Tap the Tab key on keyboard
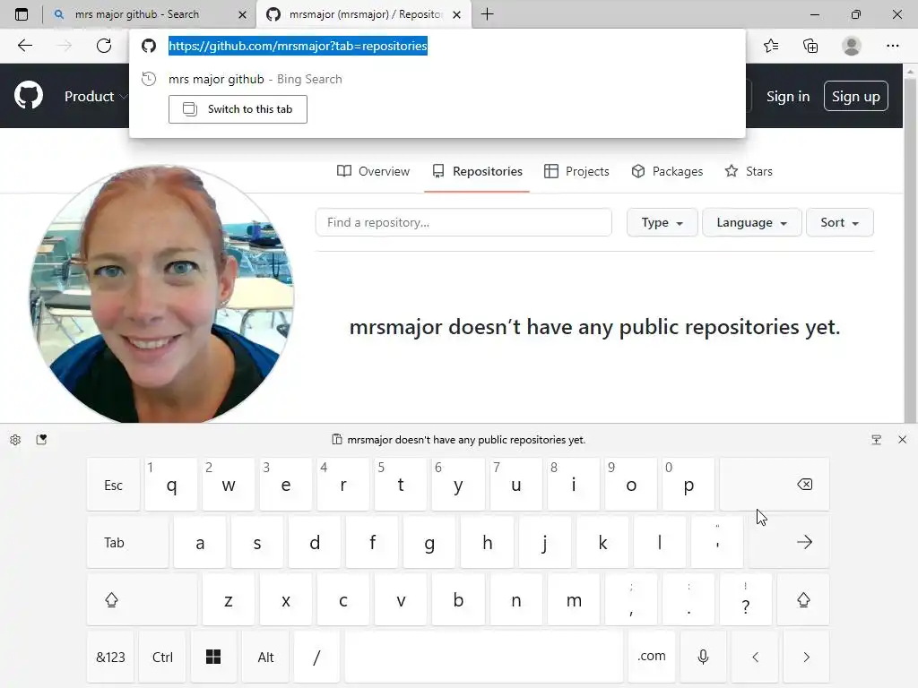The height and width of the screenshot is (688, 918). point(127,542)
